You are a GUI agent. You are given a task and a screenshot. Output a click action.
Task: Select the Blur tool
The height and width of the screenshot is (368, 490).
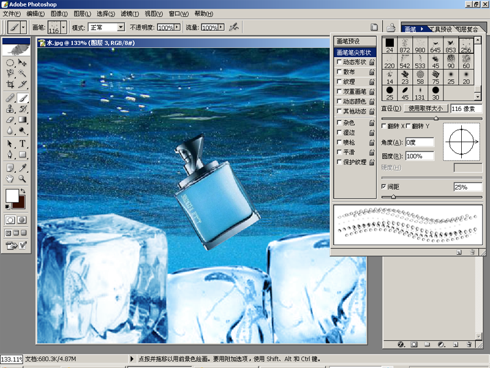pyautogui.click(x=10, y=130)
